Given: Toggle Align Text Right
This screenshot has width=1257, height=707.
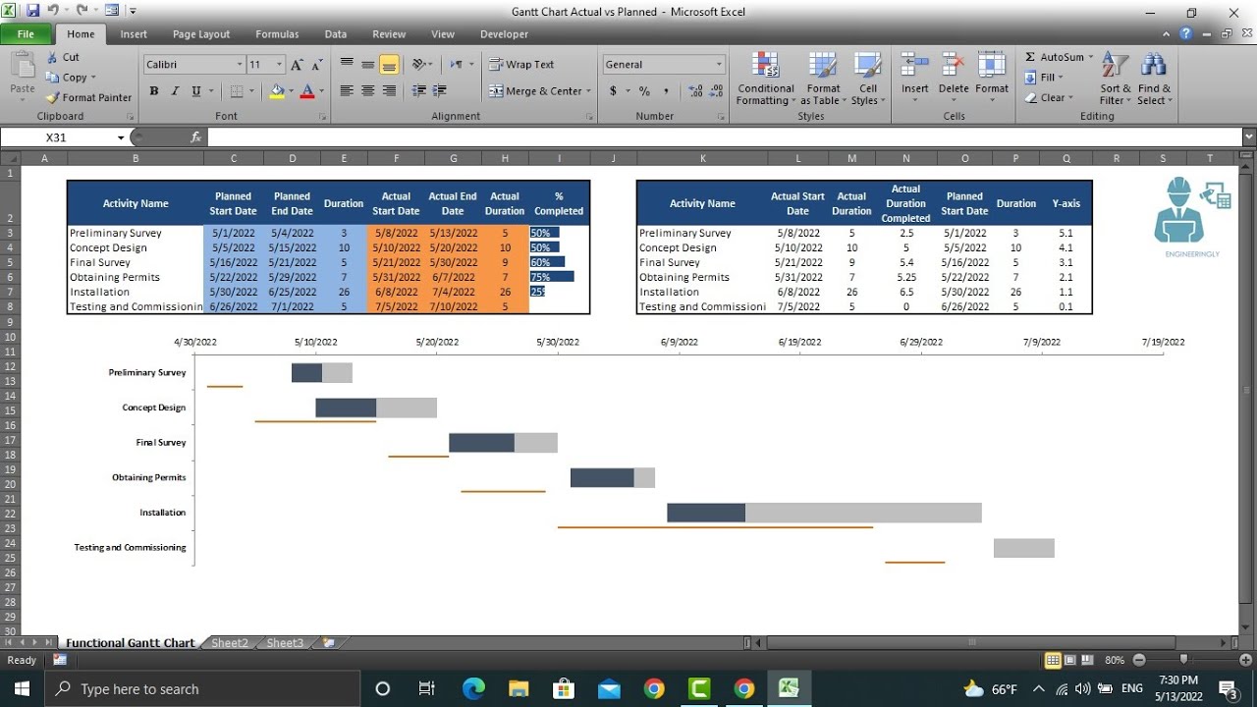Looking at the screenshot, I should click(389, 90).
